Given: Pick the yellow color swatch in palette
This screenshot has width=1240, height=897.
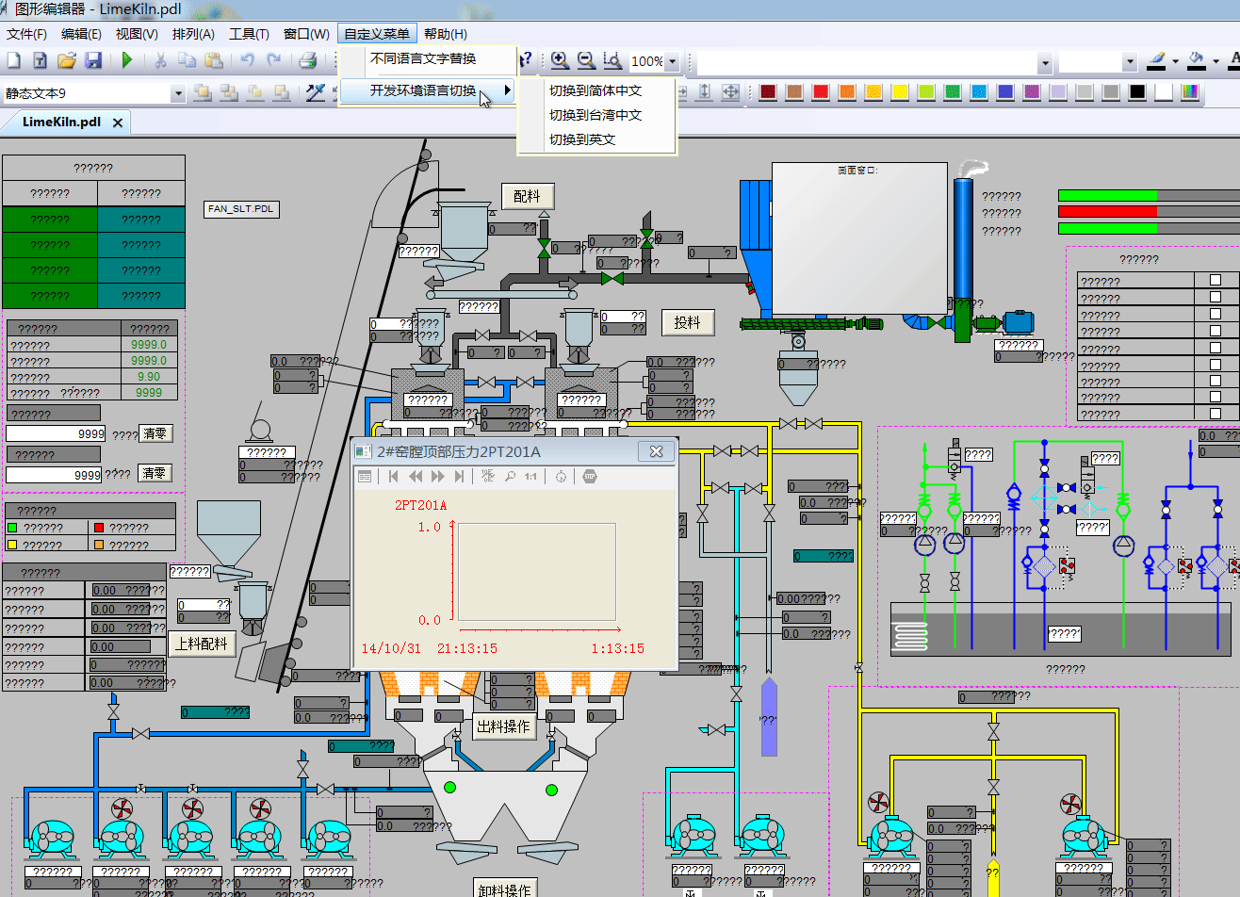Looking at the screenshot, I should [900, 92].
